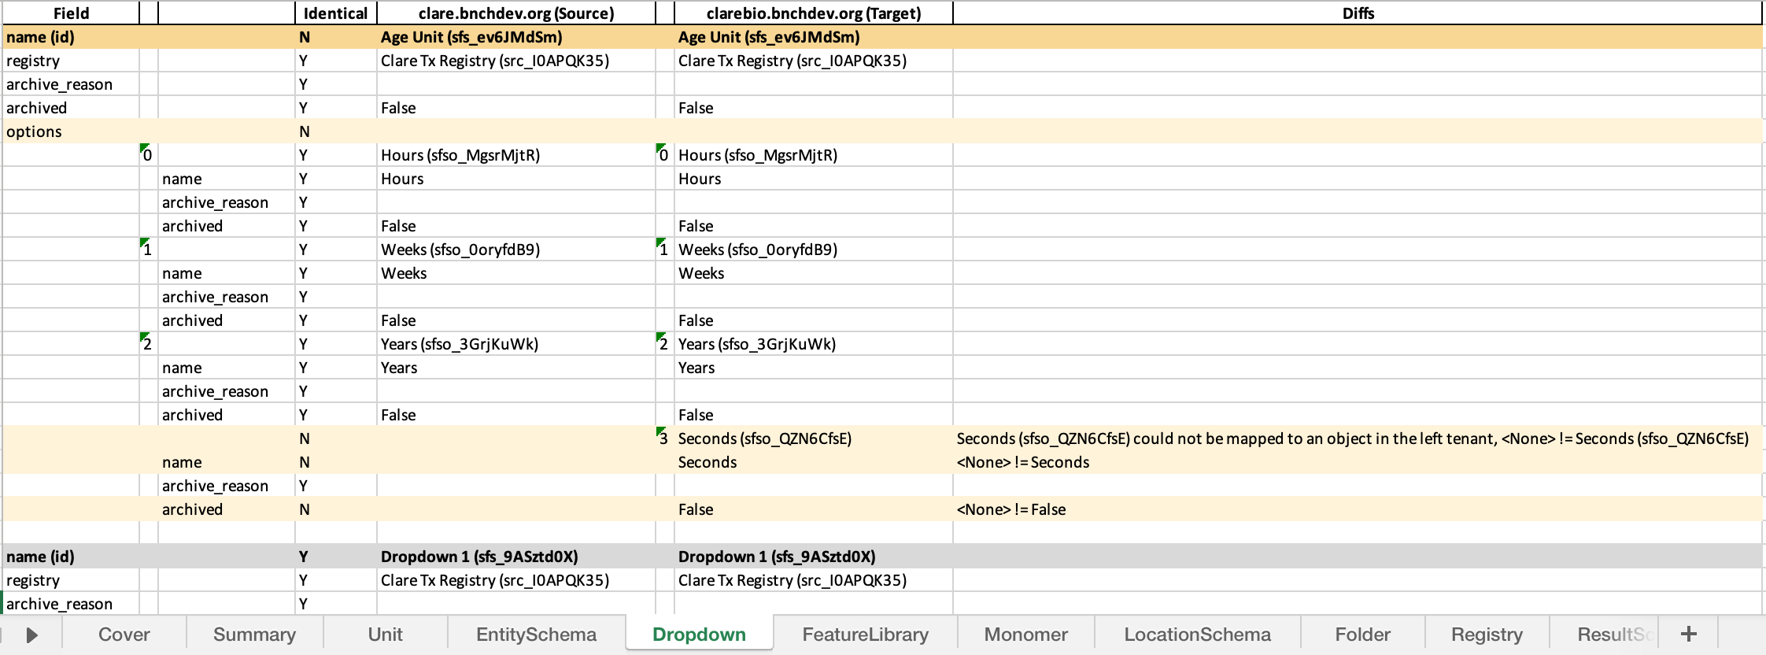Switch to the Summary sheet tab
This screenshot has height=655, width=1766.
(x=254, y=635)
